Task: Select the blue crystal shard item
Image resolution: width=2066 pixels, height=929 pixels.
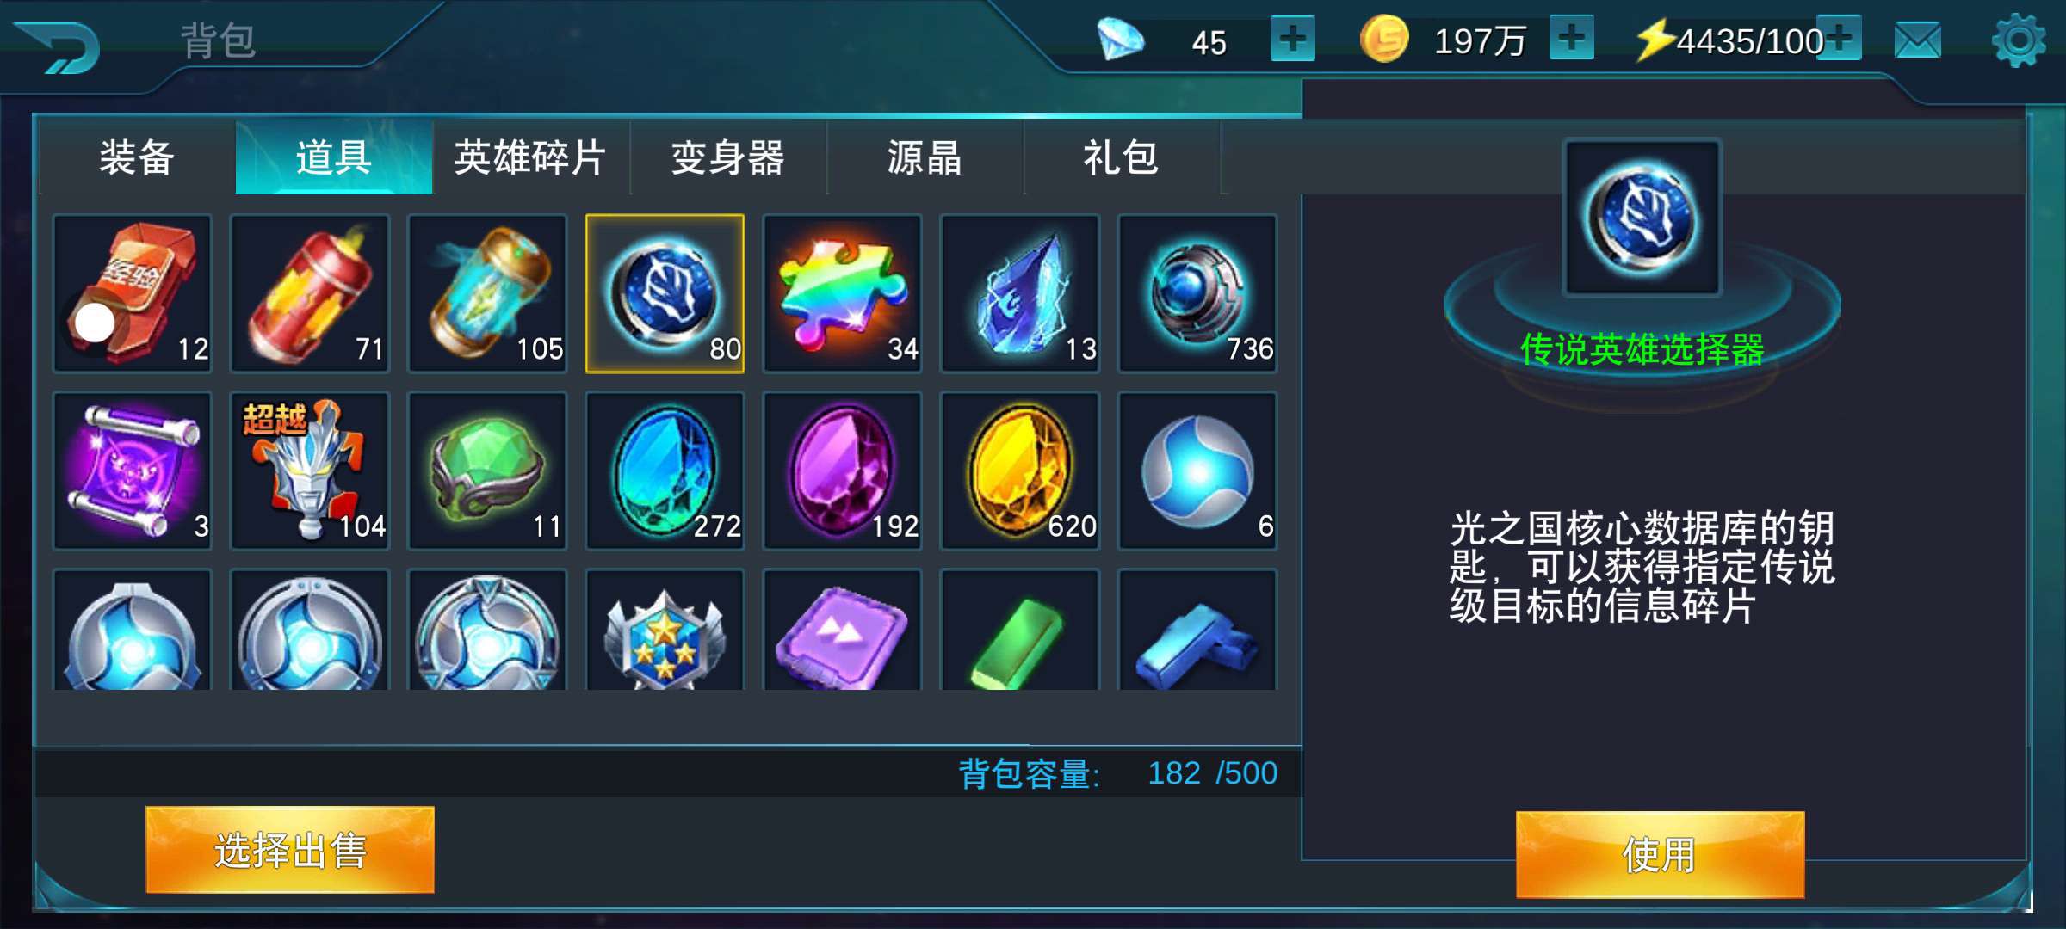Action: [1019, 293]
